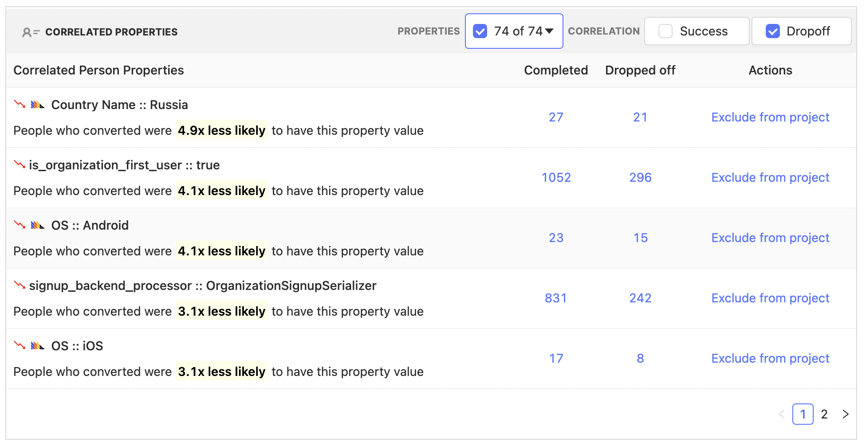Click the previous page chevron arrow
Image resolution: width=866 pixels, height=446 pixels.
[x=782, y=414]
